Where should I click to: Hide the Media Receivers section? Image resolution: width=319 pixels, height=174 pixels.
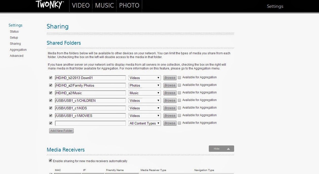pyautogui.click(x=221, y=149)
